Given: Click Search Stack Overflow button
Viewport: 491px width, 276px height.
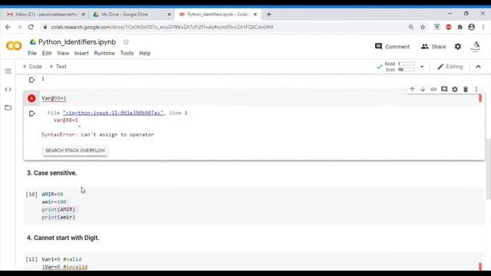Looking at the screenshot, I should [75, 150].
